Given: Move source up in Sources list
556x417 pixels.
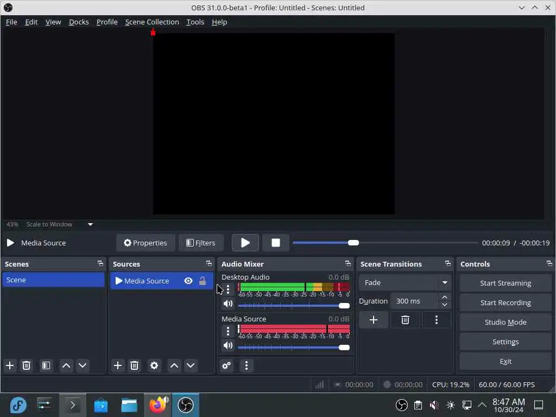Looking at the screenshot, I should tap(174, 365).
